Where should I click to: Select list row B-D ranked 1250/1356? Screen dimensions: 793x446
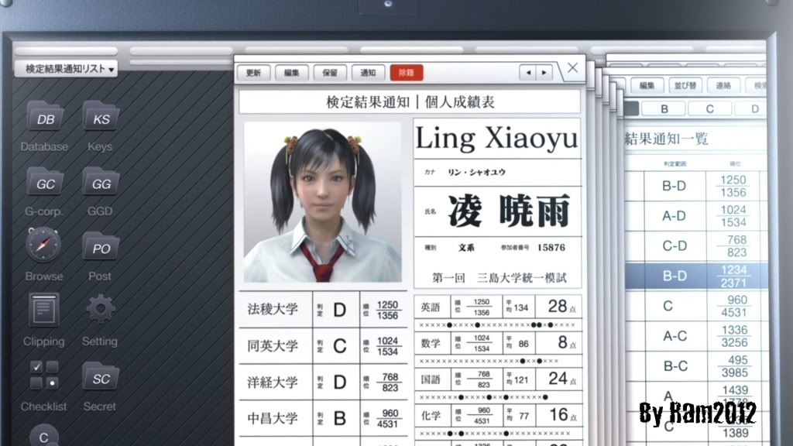(x=696, y=186)
